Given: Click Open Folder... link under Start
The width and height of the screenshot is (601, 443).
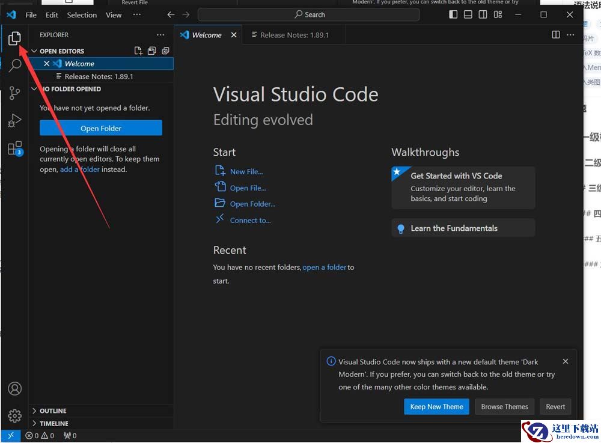Looking at the screenshot, I should 252,204.
